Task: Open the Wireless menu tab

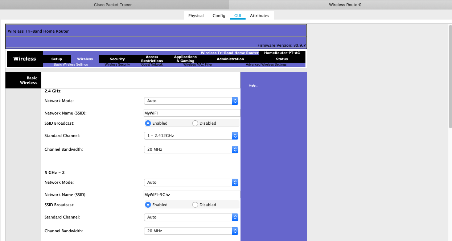Action: (85, 59)
